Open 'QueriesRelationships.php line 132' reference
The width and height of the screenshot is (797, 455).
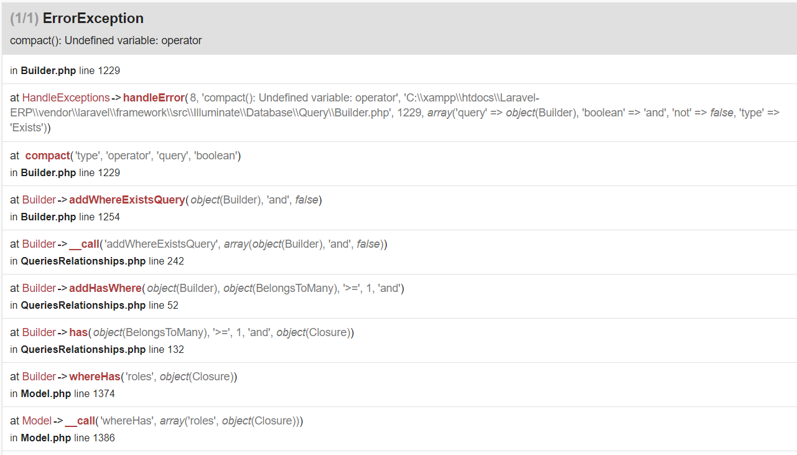coord(97,349)
